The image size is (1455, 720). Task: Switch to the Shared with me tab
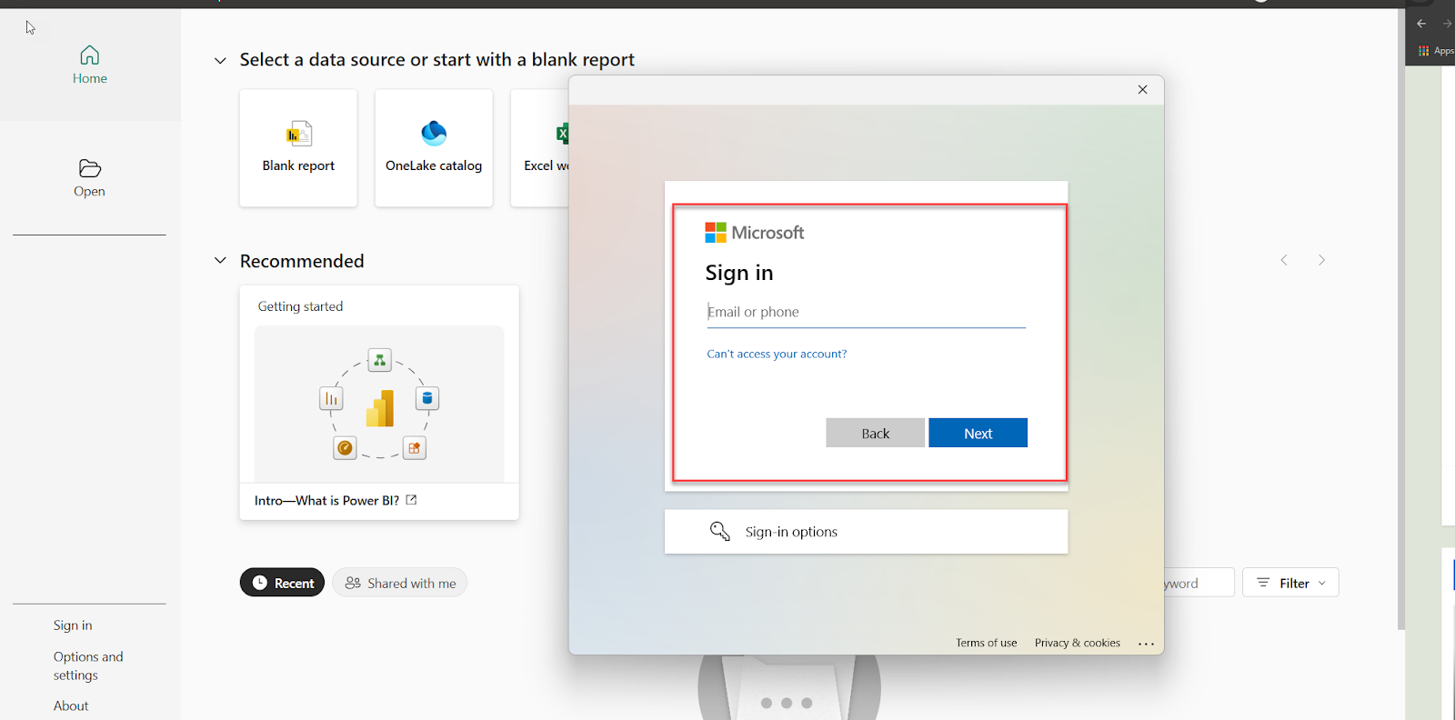pos(400,583)
